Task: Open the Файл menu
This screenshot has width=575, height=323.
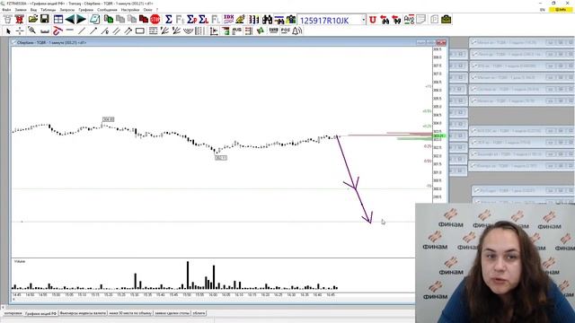Action: coord(6,10)
